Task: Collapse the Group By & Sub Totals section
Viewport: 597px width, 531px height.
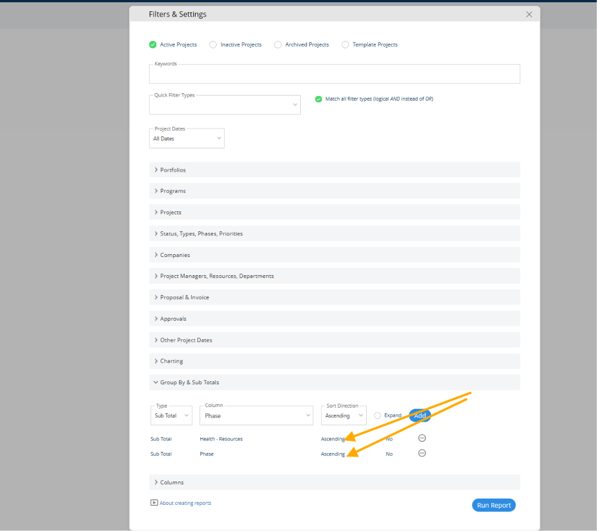Action: click(334, 382)
